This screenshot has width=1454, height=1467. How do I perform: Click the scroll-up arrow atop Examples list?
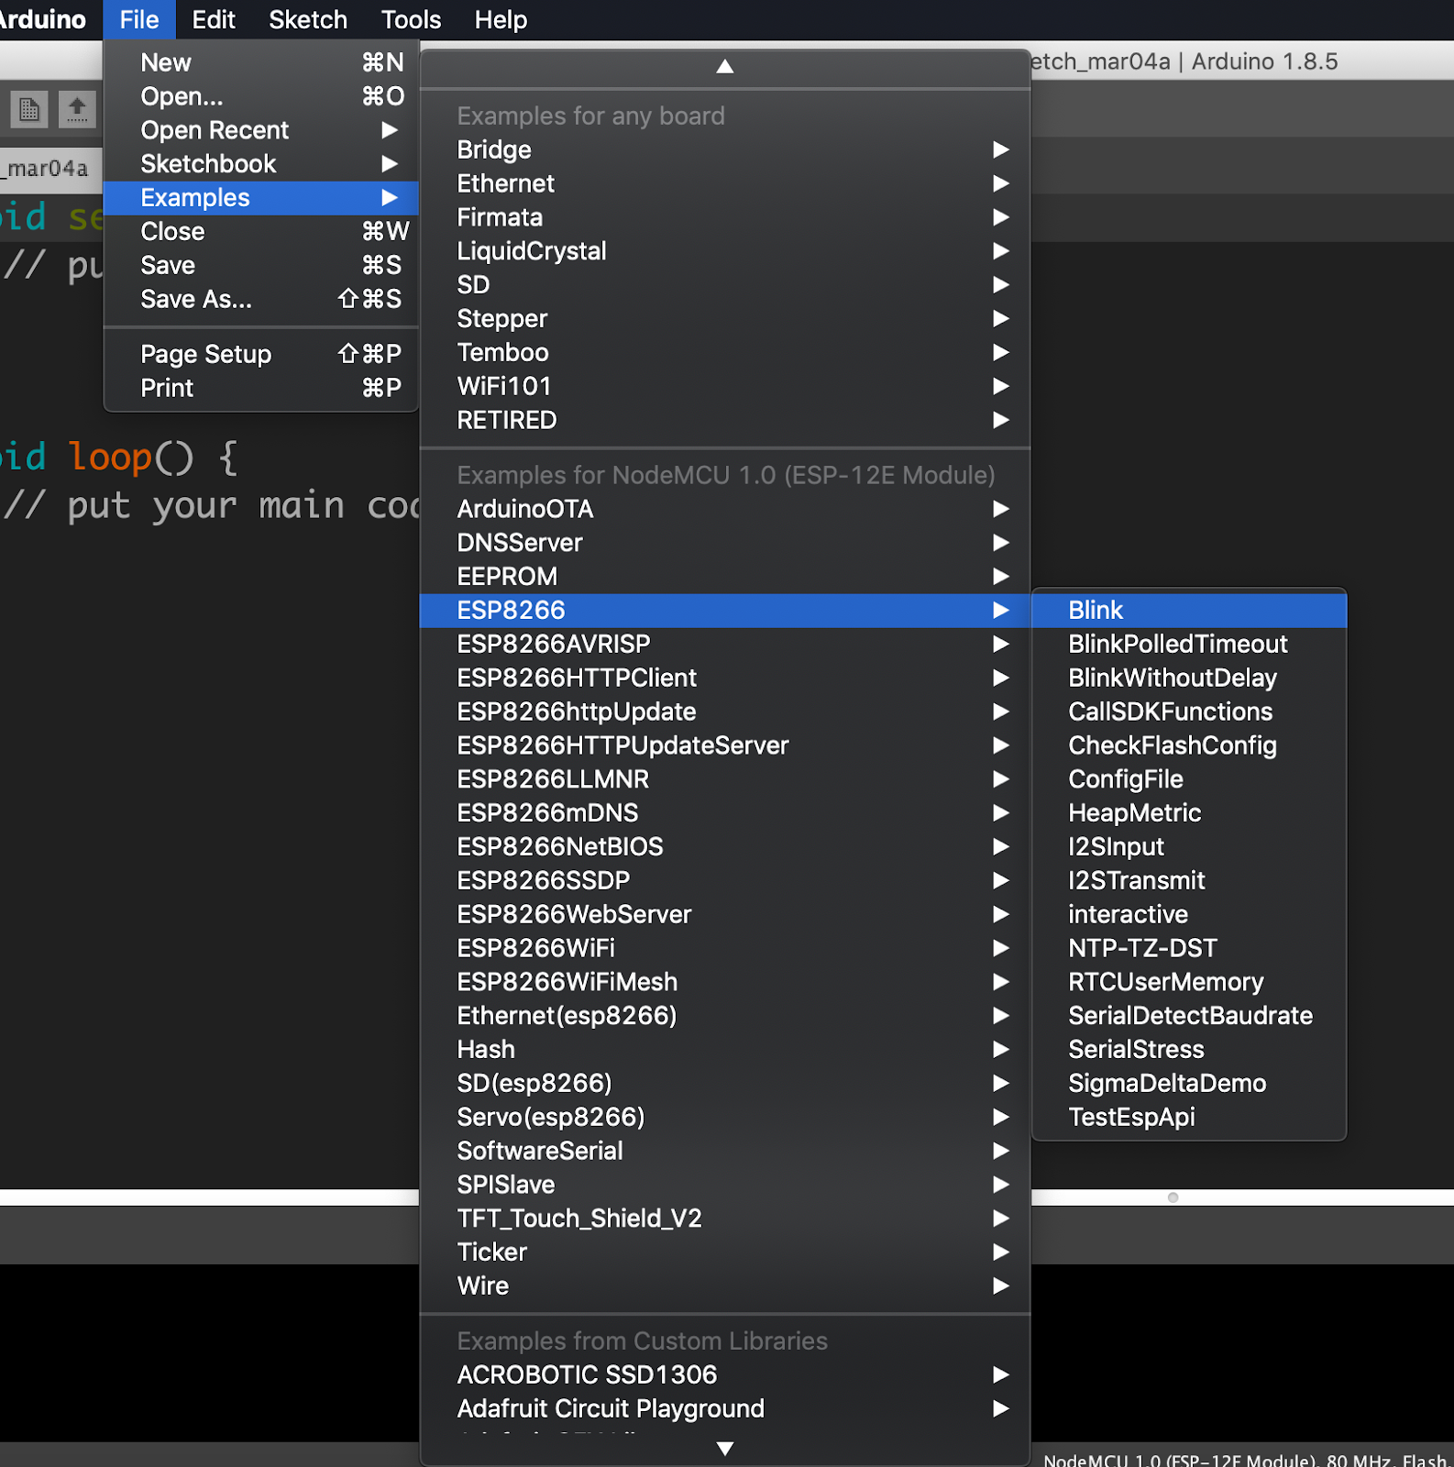tap(724, 66)
